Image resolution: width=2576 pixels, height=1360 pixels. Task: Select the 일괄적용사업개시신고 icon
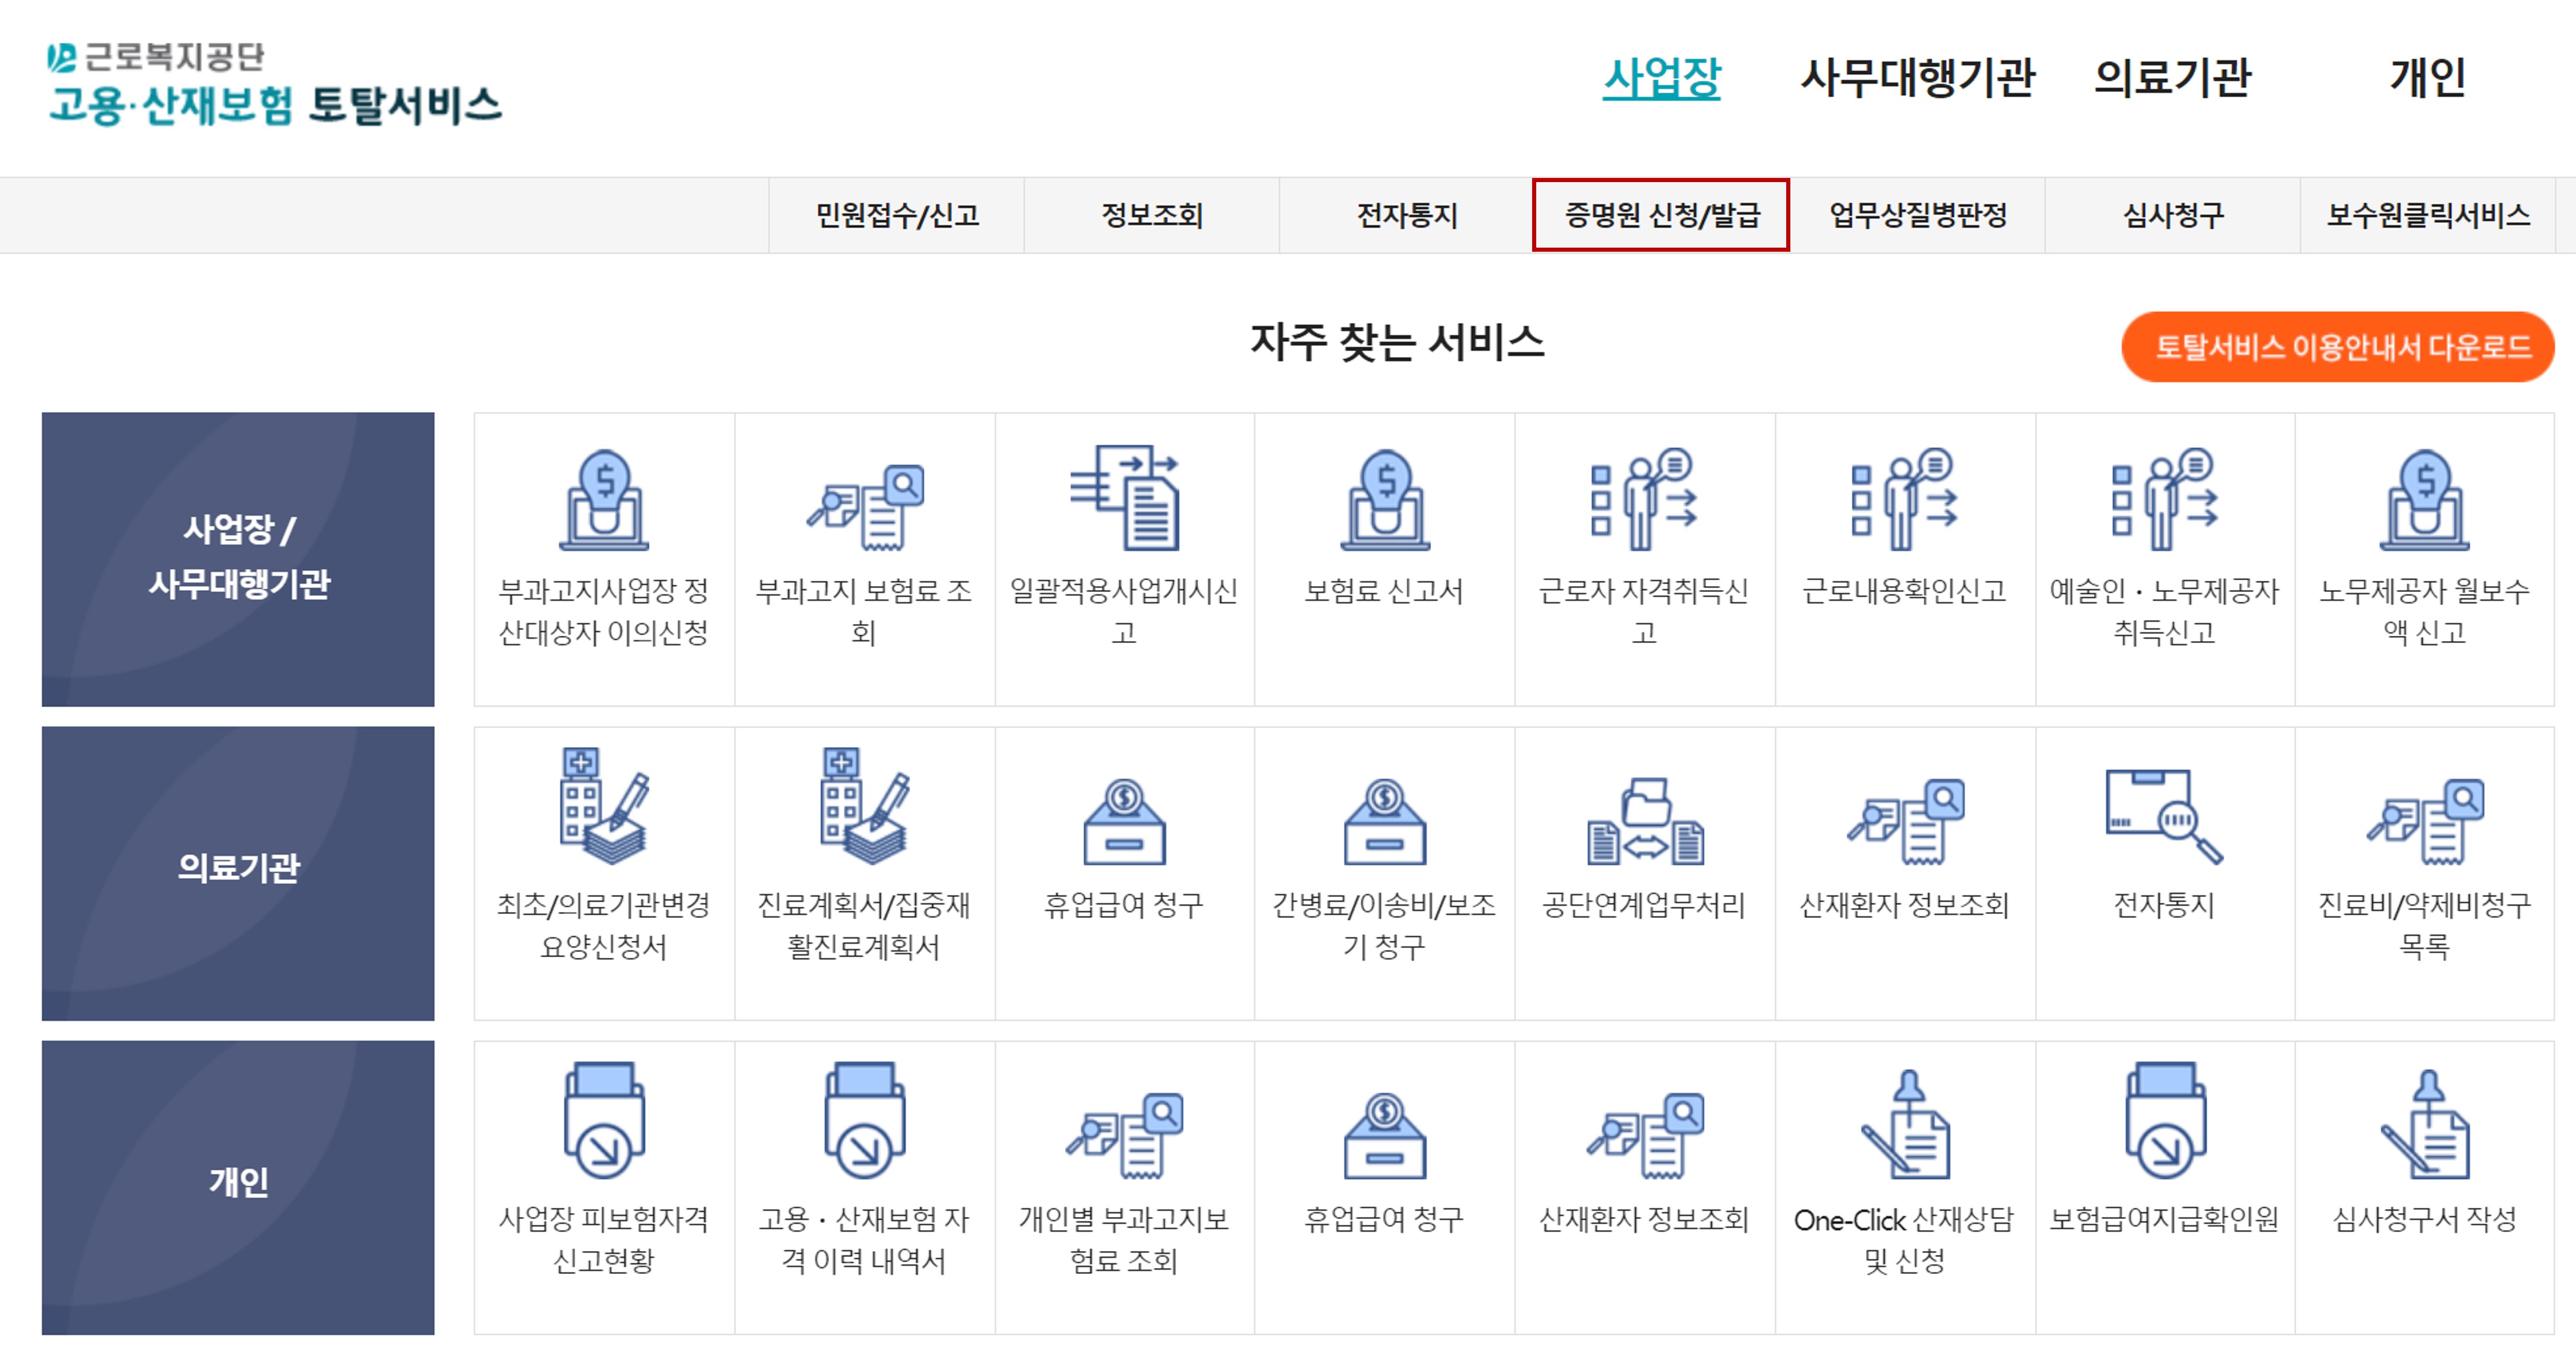[1124, 498]
